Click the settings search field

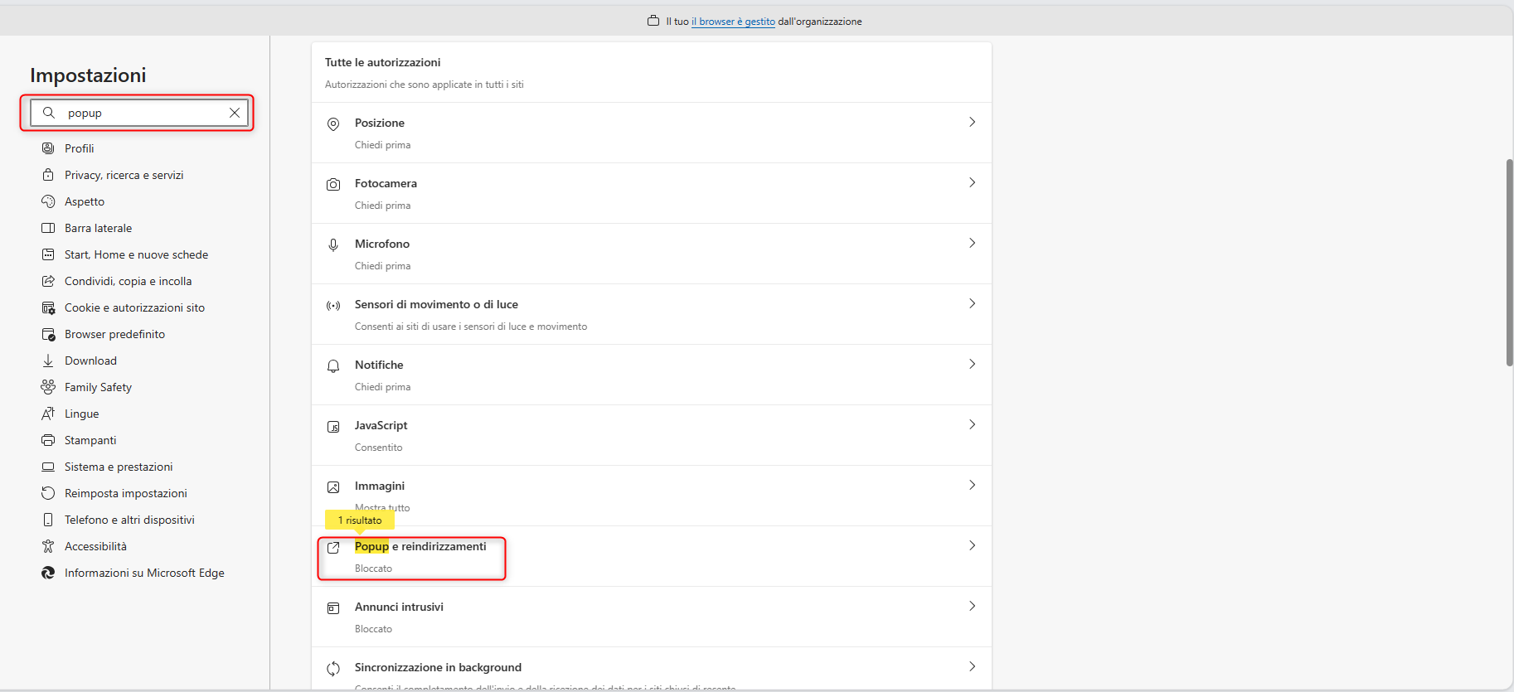tap(141, 113)
